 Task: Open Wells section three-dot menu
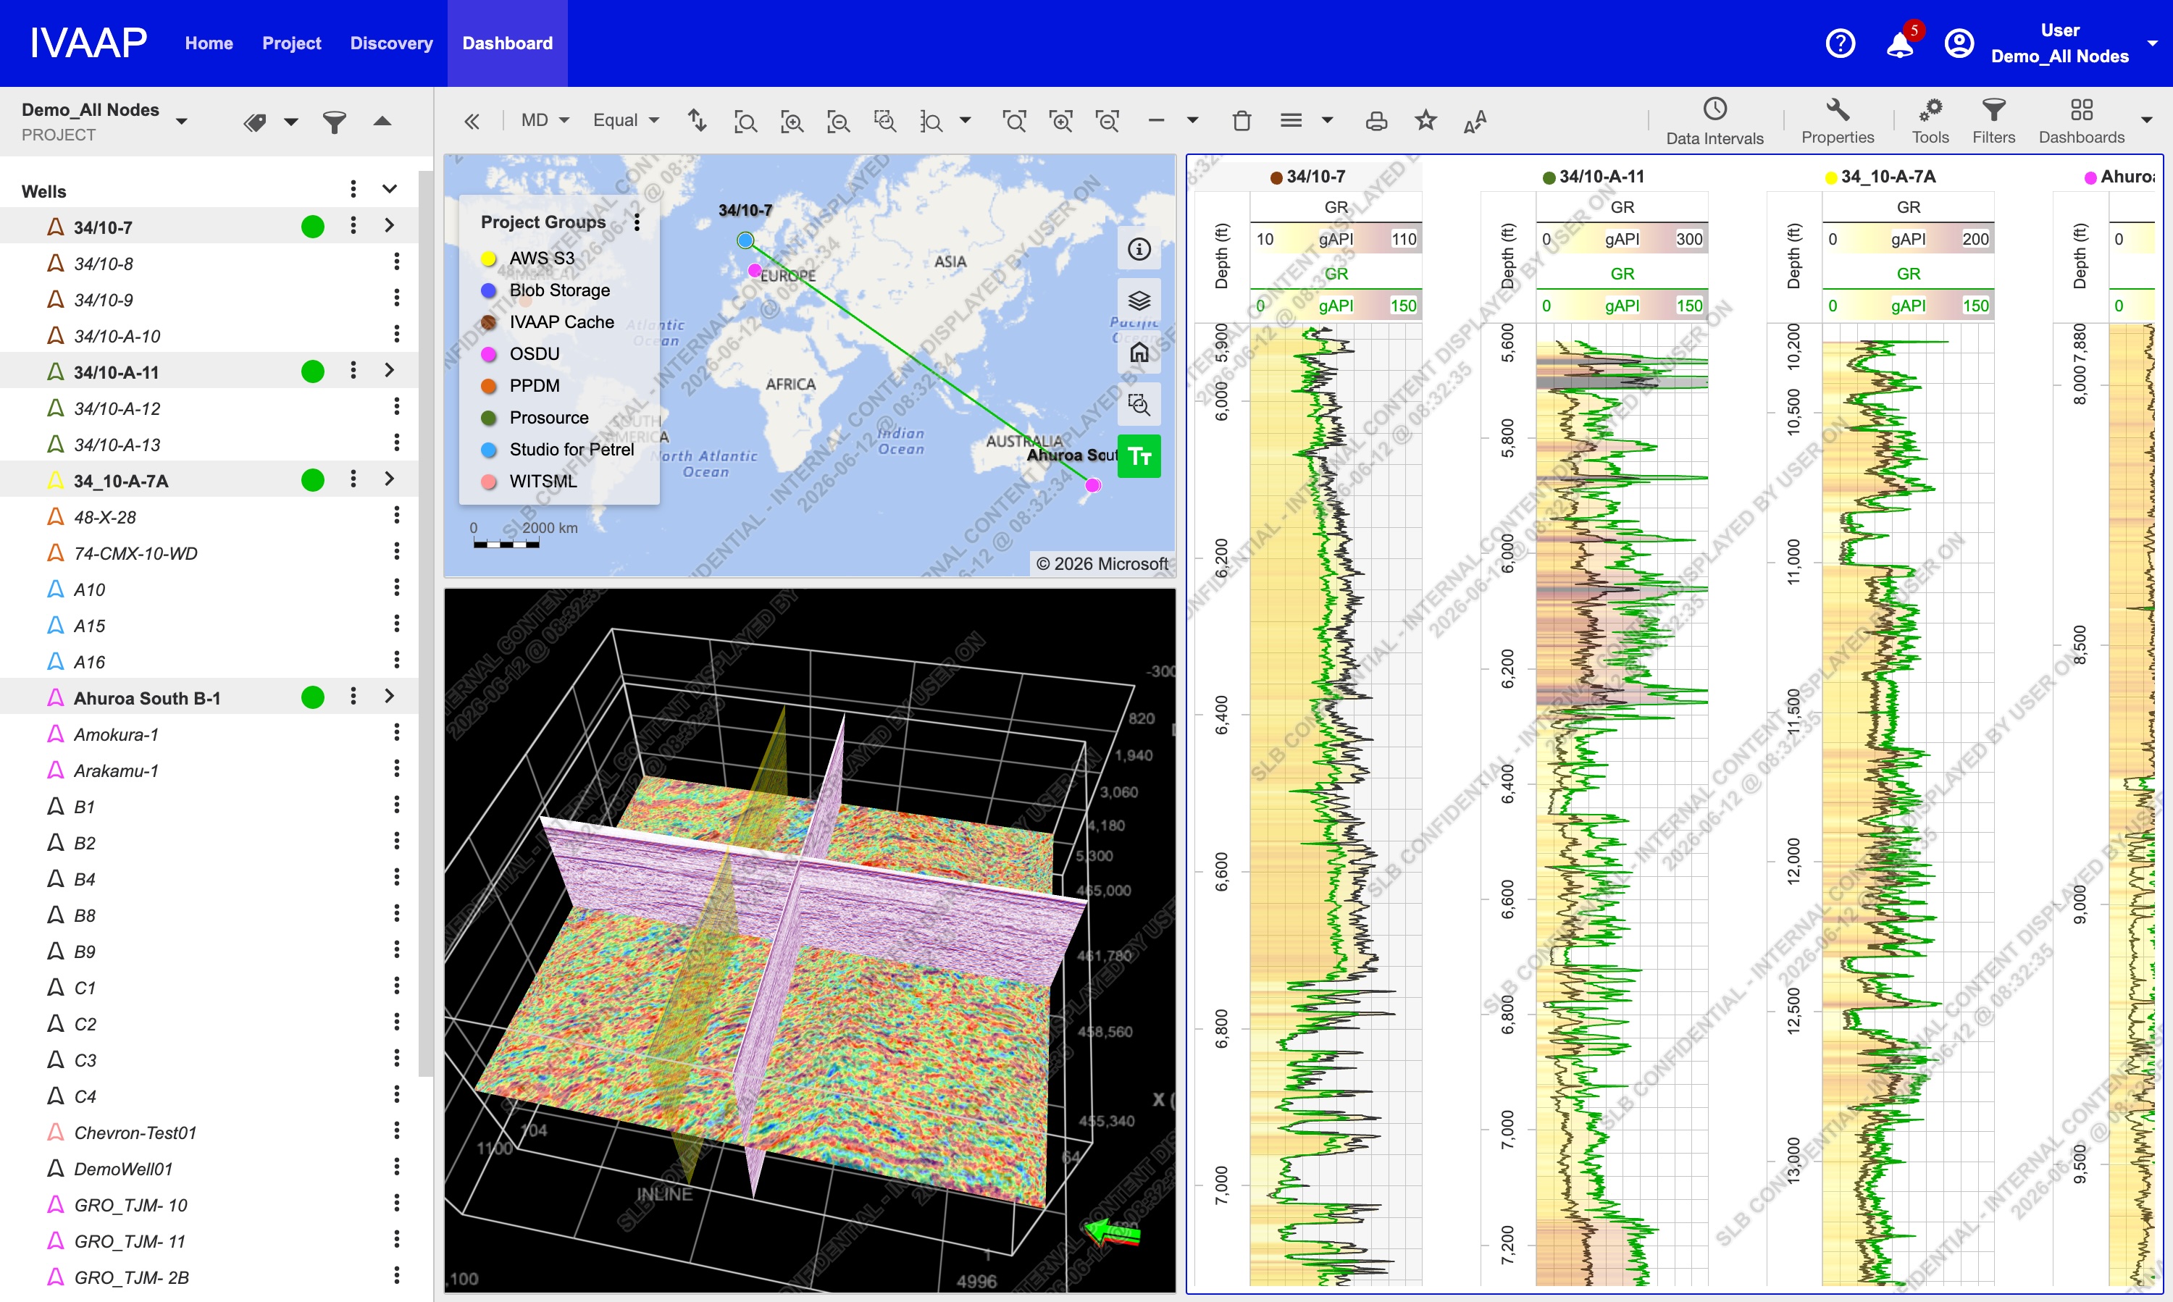(x=353, y=190)
